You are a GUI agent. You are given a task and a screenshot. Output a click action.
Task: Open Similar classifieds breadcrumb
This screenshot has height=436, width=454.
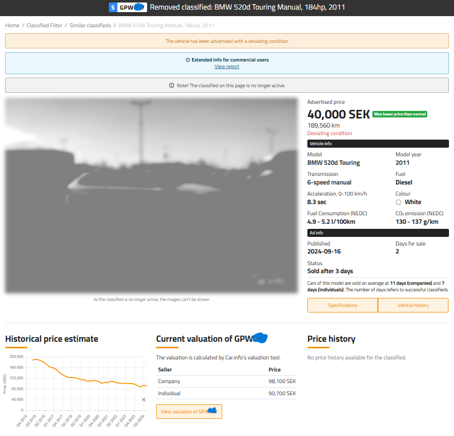90,25
